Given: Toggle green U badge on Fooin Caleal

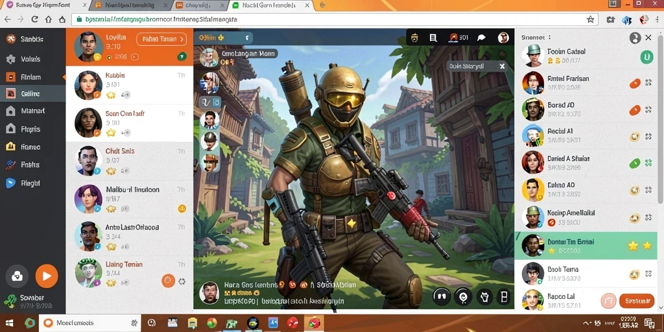Looking at the screenshot, I should point(646,57).
